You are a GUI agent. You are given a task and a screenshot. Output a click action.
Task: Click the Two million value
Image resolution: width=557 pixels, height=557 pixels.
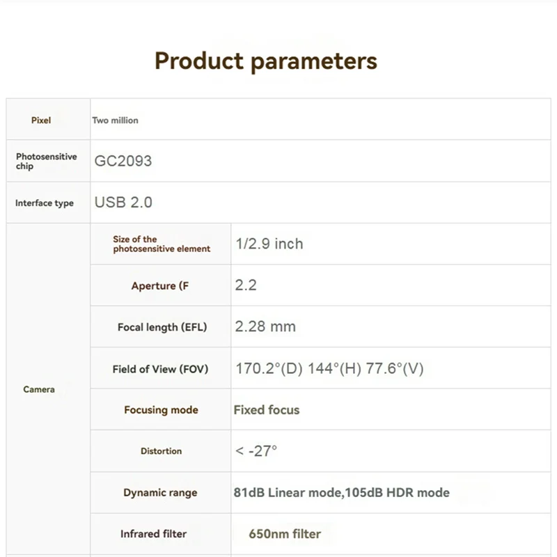pyautogui.click(x=116, y=120)
